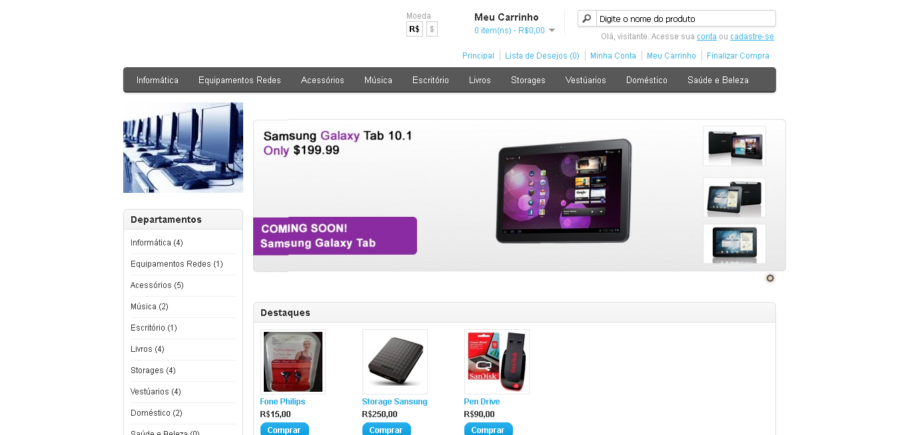The height and width of the screenshot is (435, 910).
Task: Go to the Lista de Desejos link
Action: tap(542, 56)
